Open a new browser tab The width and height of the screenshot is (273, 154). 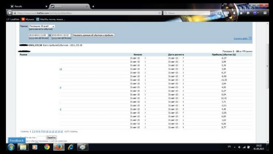[x=93, y=6]
